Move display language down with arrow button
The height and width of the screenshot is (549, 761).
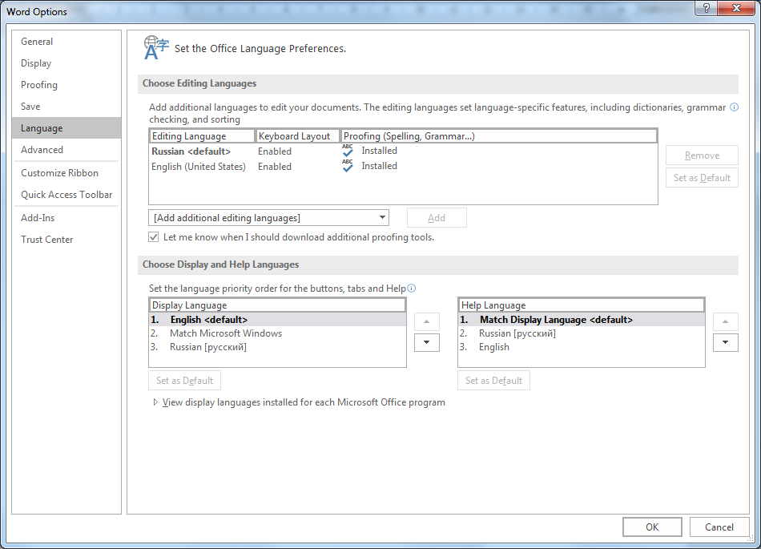(427, 342)
